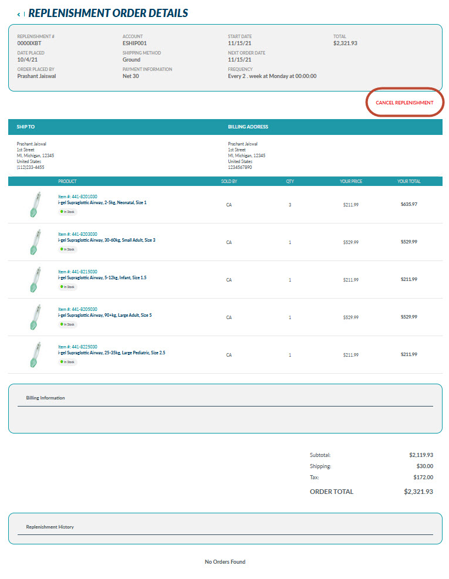
Task: Expand the Replenishment History section
Action: [x=50, y=527]
